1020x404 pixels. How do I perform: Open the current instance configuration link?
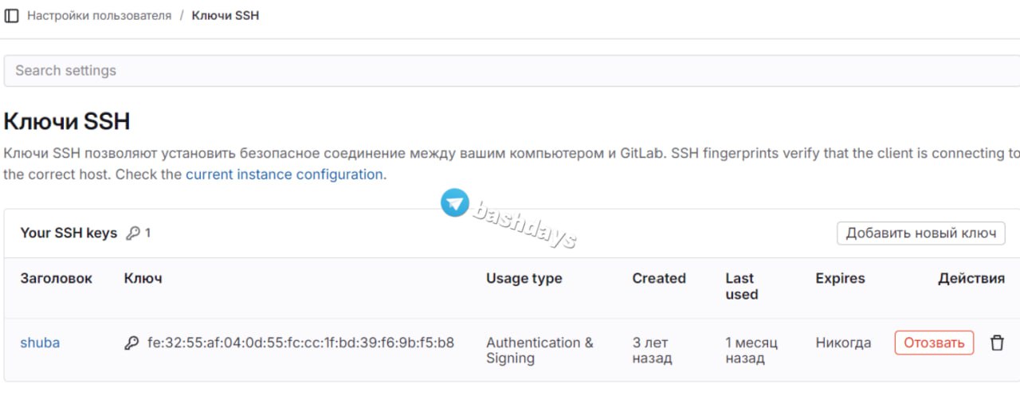coord(284,174)
